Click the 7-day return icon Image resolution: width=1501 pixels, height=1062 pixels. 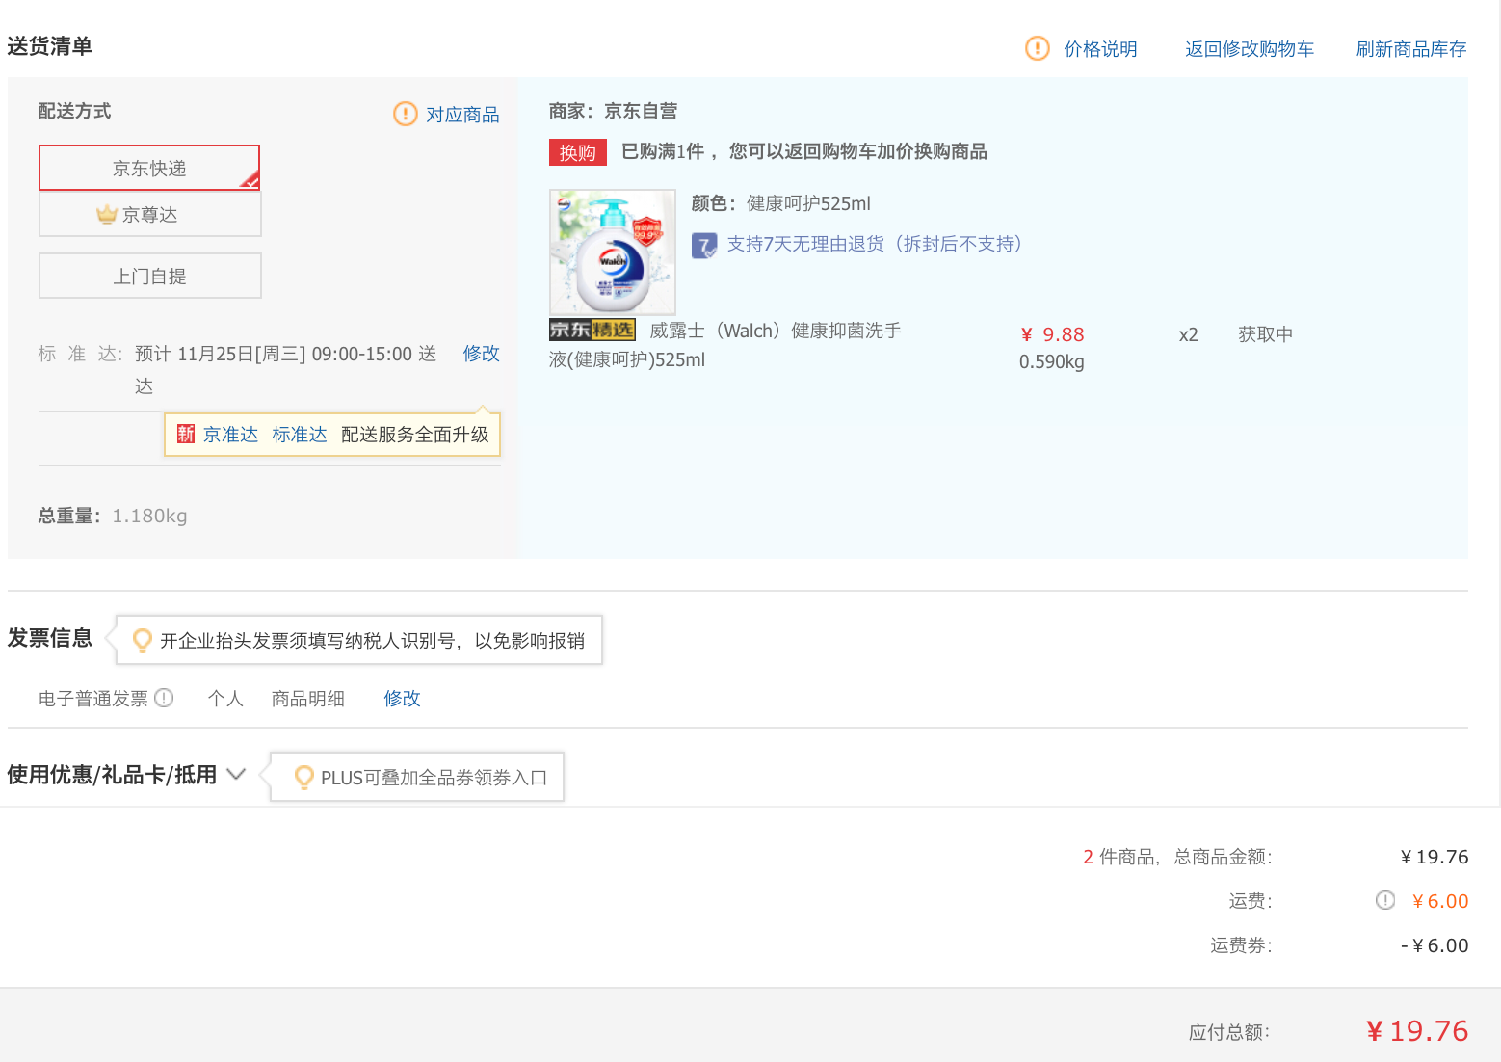click(704, 246)
